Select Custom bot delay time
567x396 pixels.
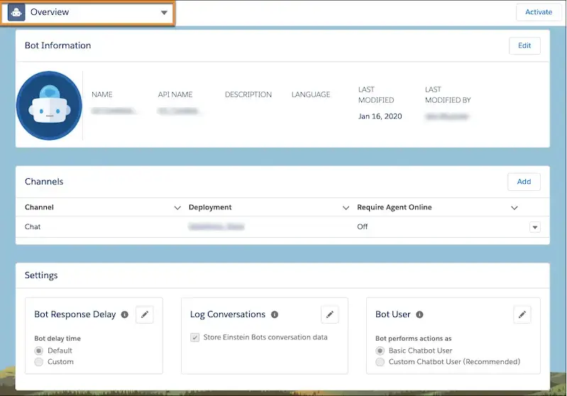pos(39,362)
